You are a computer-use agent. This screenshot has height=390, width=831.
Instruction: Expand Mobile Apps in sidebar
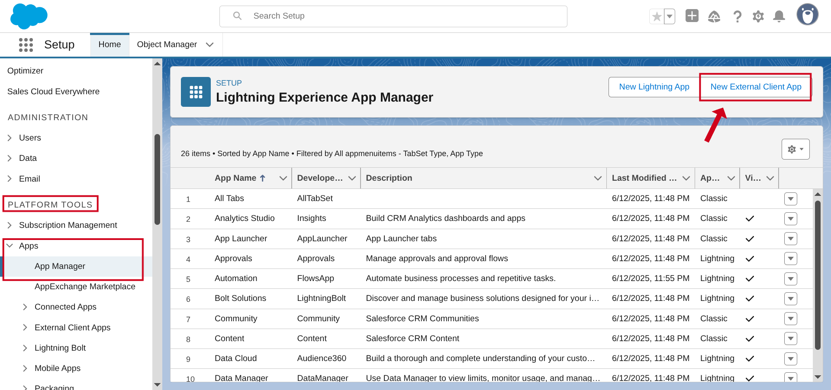click(25, 368)
